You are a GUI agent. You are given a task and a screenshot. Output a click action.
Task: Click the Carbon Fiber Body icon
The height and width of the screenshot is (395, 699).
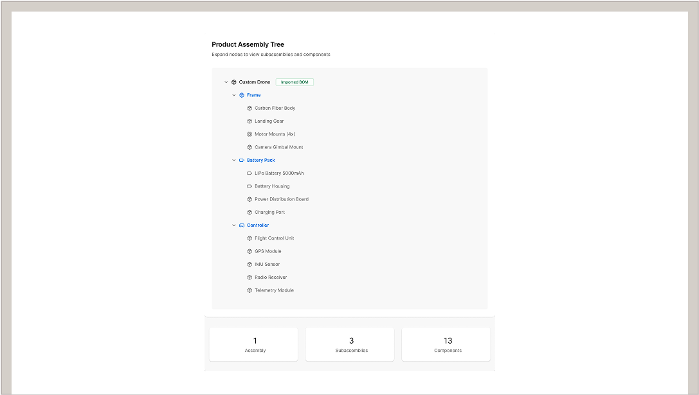point(250,108)
